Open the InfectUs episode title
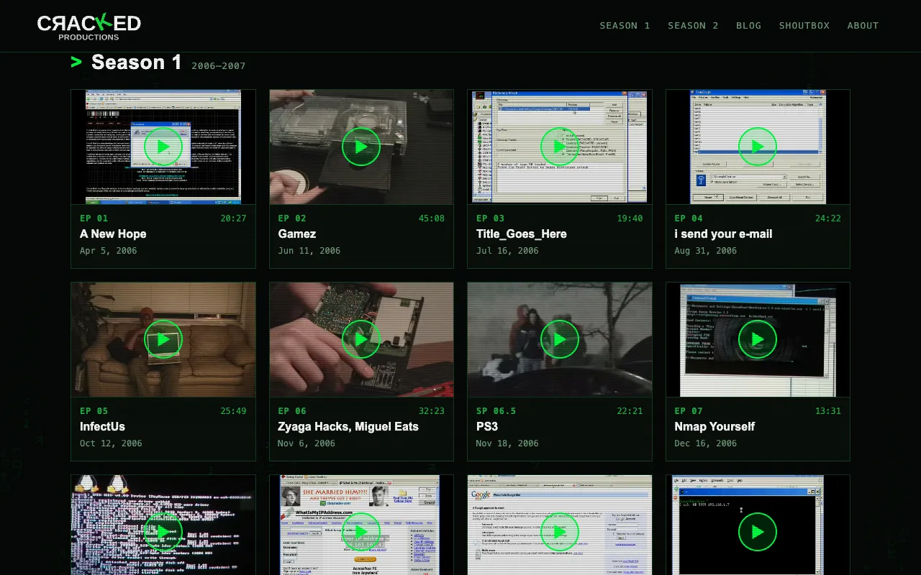Image resolution: width=921 pixels, height=575 pixels. coord(102,426)
